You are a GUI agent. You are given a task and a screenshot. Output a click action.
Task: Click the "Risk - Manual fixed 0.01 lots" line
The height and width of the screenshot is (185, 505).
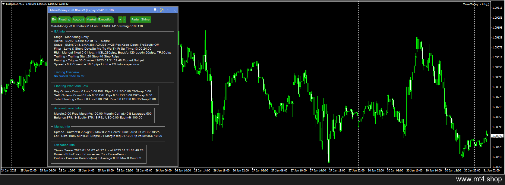(x=112, y=53)
